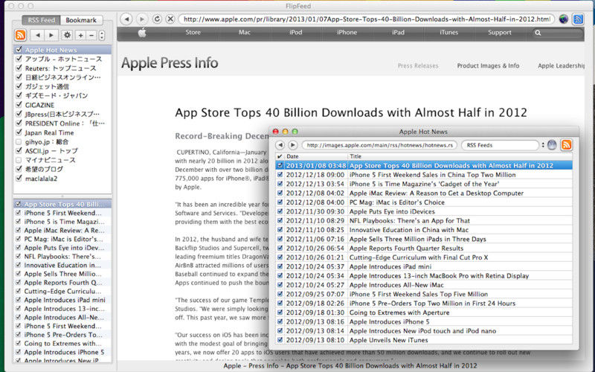
Task: Select ASCII.jp feed in sidebar
Action: [x=62, y=151]
